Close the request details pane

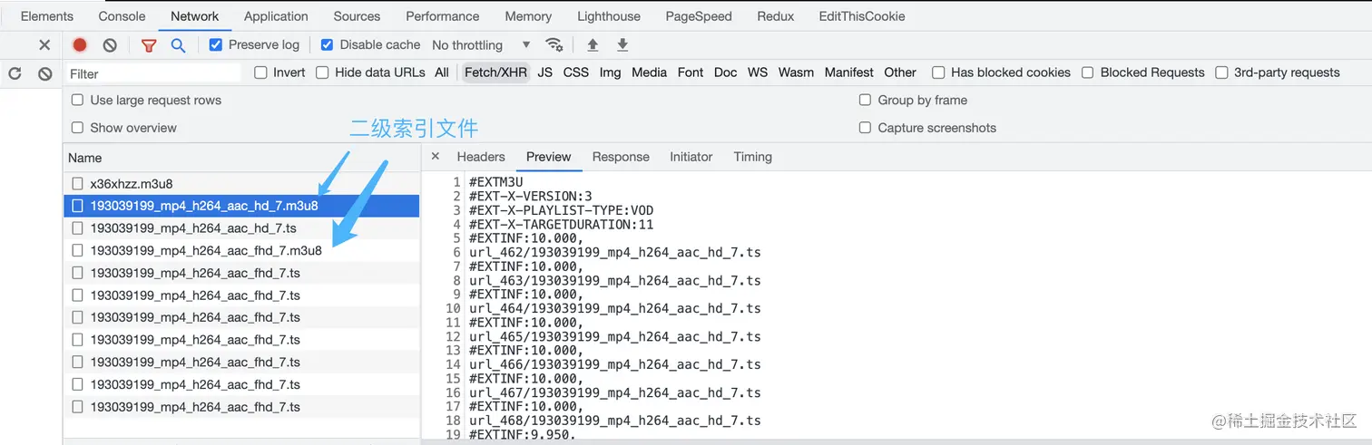click(x=435, y=156)
